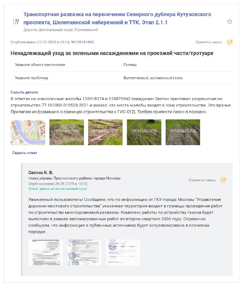Click the value 'Газоны'
Screen dimensions: 242x286
pos(130,65)
